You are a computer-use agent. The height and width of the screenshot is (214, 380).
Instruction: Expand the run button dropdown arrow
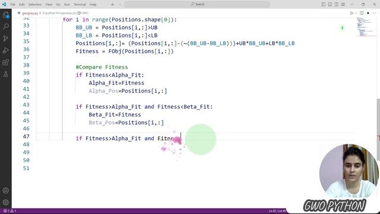pos(356,13)
